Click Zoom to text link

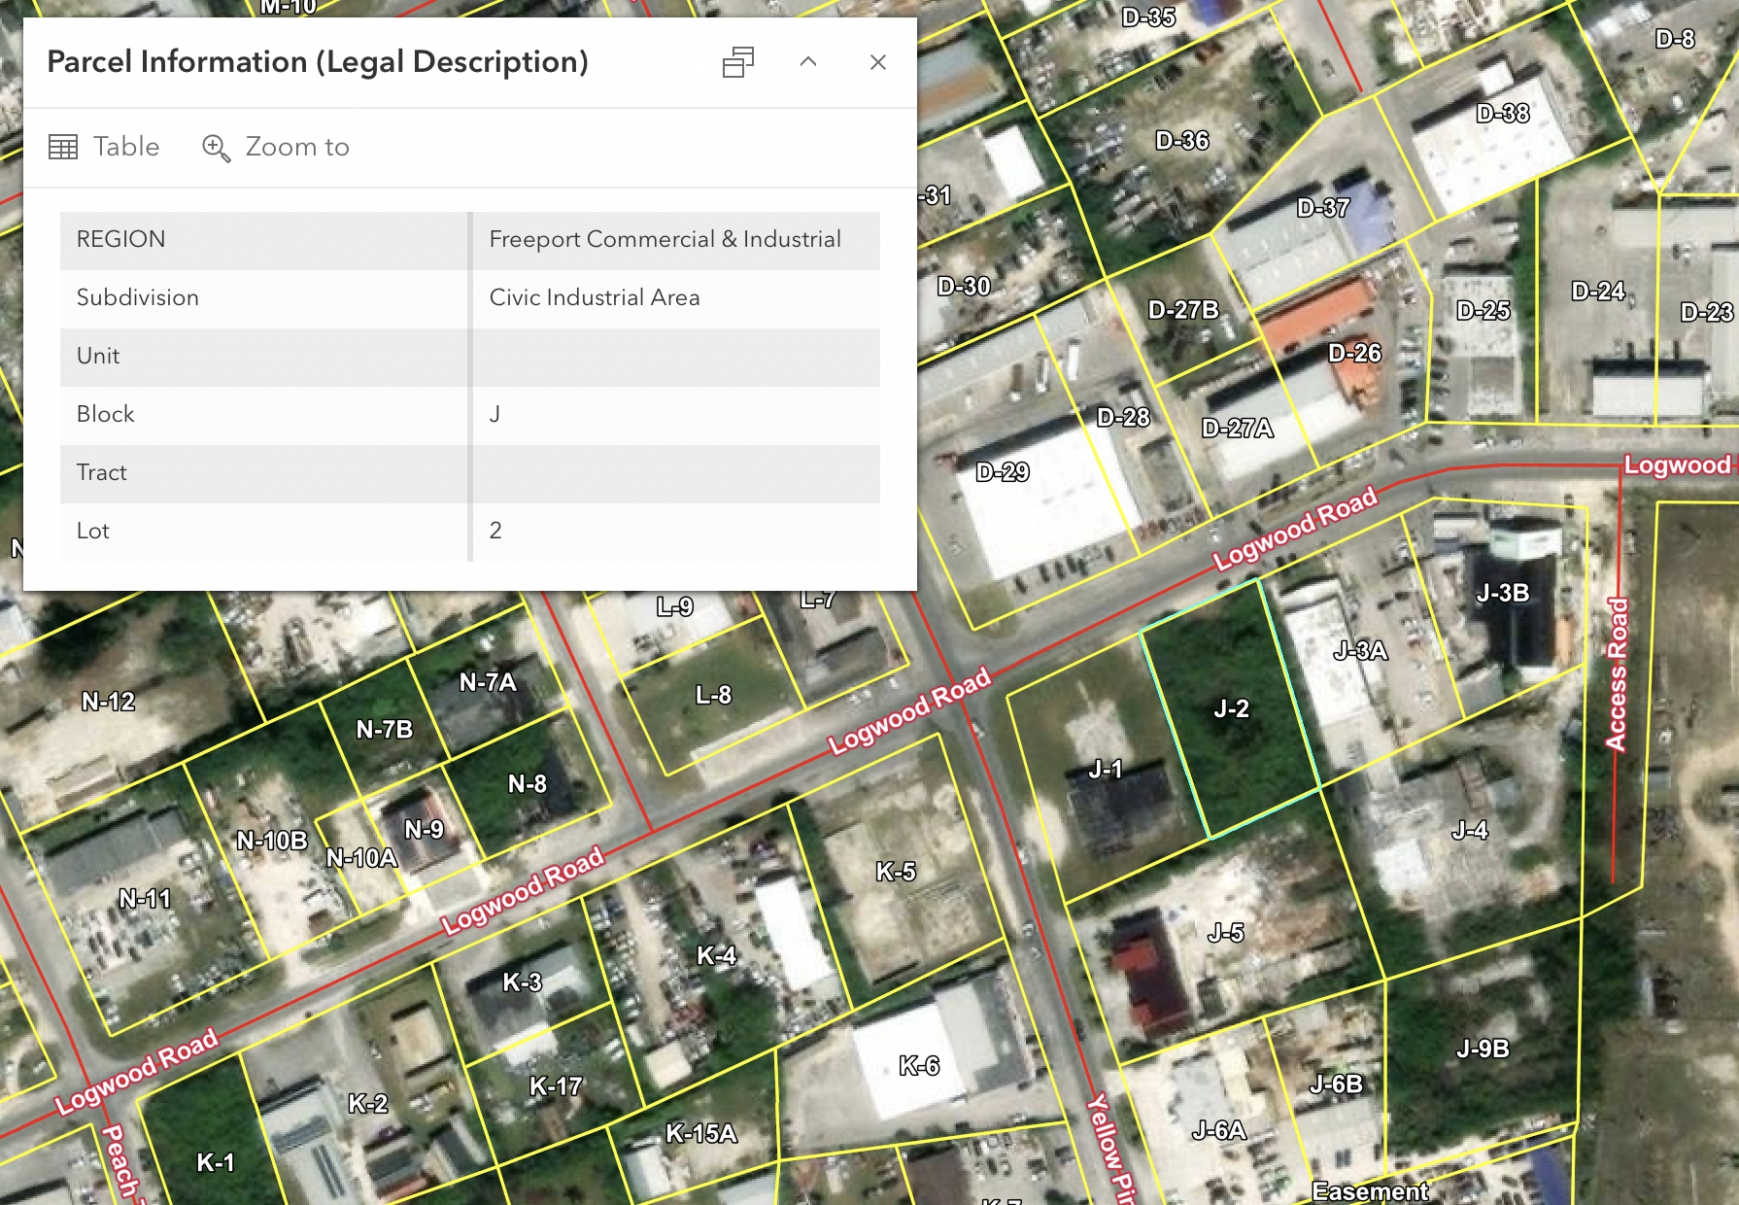pyautogui.click(x=297, y=147)
